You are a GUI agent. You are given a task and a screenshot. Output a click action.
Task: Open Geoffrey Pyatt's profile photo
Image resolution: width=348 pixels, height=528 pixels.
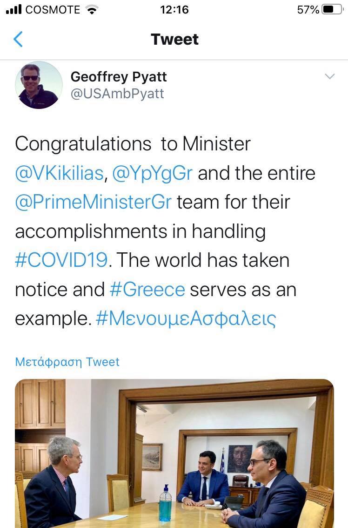point(39,85)
